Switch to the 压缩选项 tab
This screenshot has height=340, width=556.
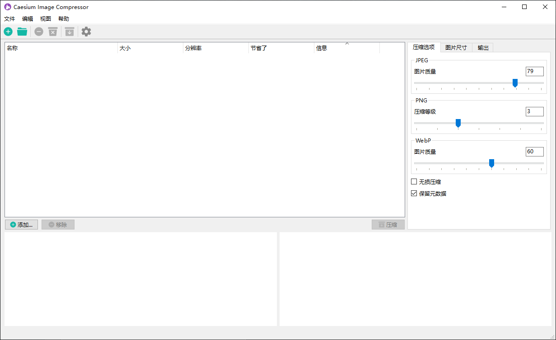[x=424, y=47]
